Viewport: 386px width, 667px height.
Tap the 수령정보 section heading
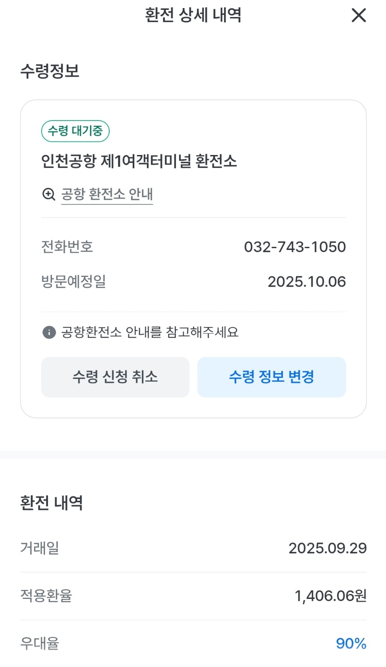(50, 71)
